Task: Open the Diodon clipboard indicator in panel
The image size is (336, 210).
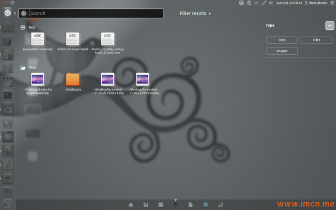Action: tap(249, 3)
